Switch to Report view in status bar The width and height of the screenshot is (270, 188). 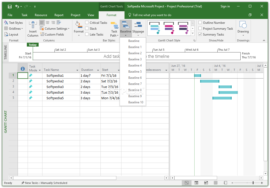point(225,183)
